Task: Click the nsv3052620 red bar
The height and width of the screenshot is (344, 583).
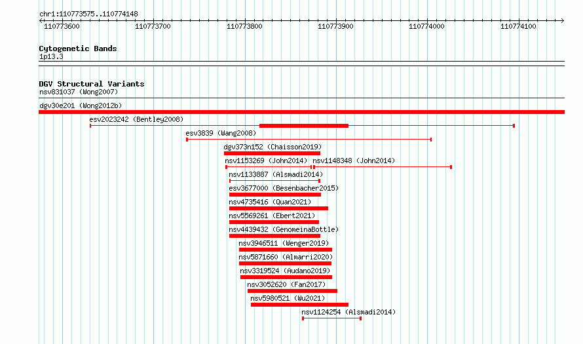Action: (x=293, y=291)
